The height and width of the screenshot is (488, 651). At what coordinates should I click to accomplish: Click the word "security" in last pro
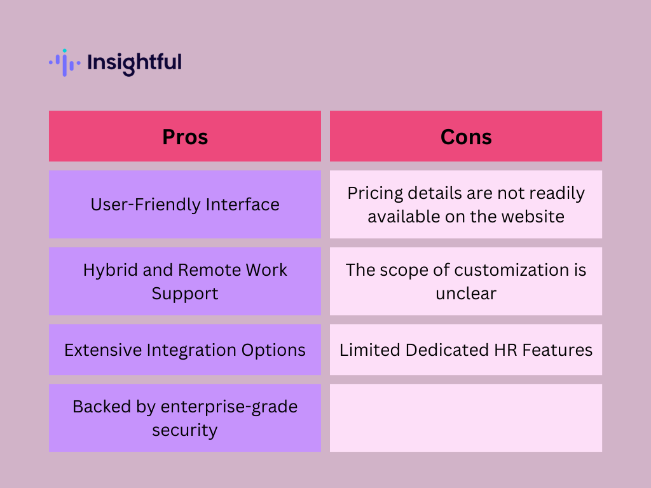[185, 430]
